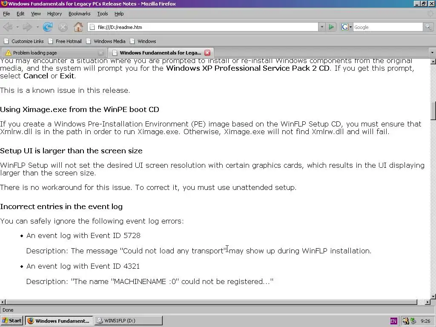Switch to the Problem loading page tab
436x327 pixels.
54,52
